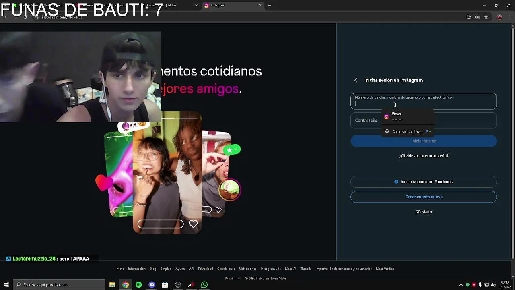This screenshot has height=290, width=515.
Task: Open the Chrome profile avatar
Action: point(499,17)
